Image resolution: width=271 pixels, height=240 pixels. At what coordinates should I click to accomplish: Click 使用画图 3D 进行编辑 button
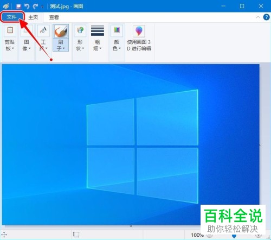[x=139, y=38]
